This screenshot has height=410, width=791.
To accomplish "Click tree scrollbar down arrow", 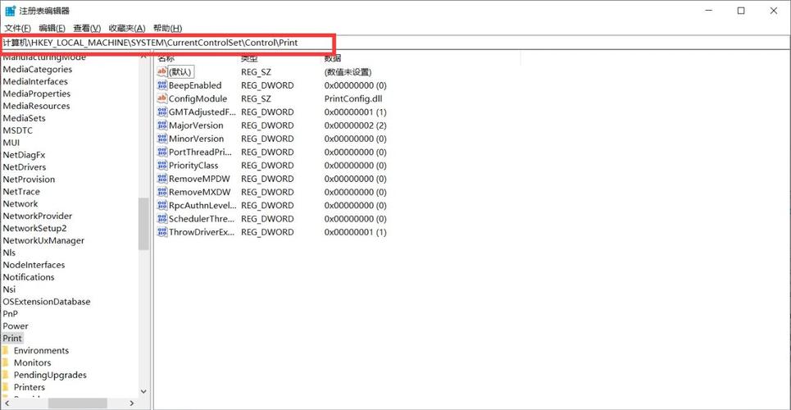I will (x=143, y=391).
